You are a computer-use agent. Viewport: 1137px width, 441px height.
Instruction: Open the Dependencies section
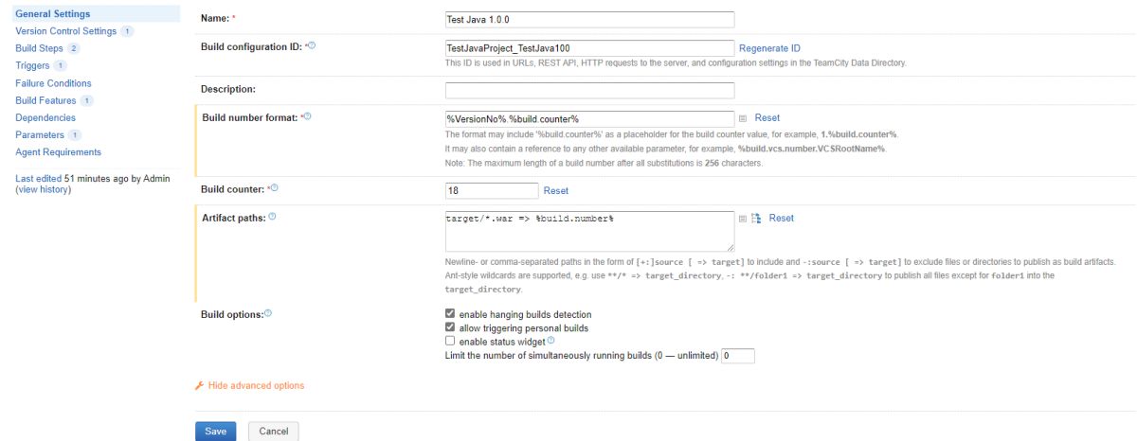tap(45, 117)
